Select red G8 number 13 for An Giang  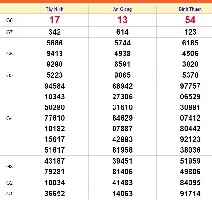coord(122,20)
